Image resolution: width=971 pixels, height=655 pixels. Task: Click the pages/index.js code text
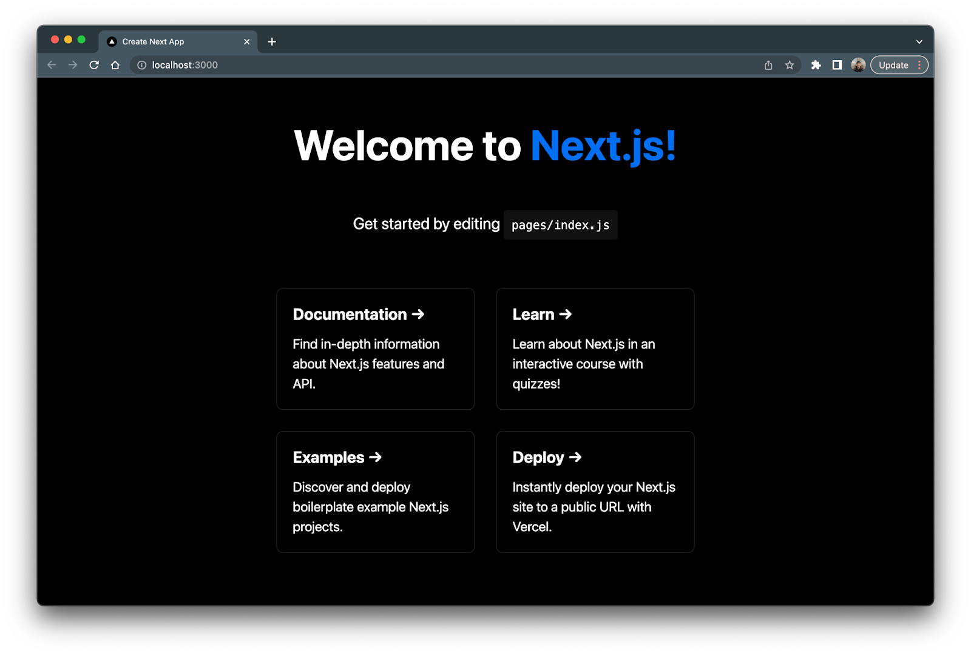561,225
